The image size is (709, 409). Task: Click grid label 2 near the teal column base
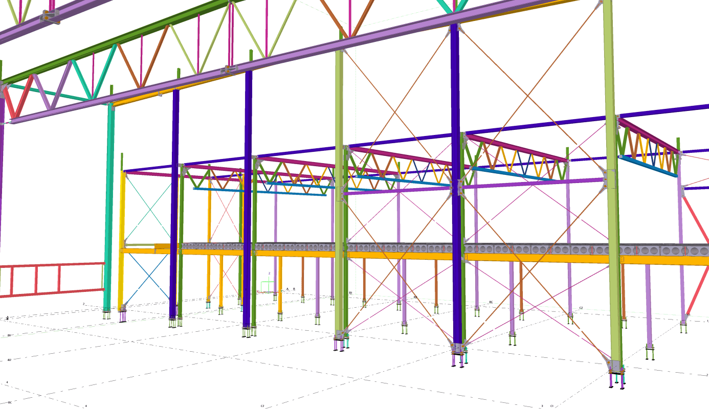83,304
